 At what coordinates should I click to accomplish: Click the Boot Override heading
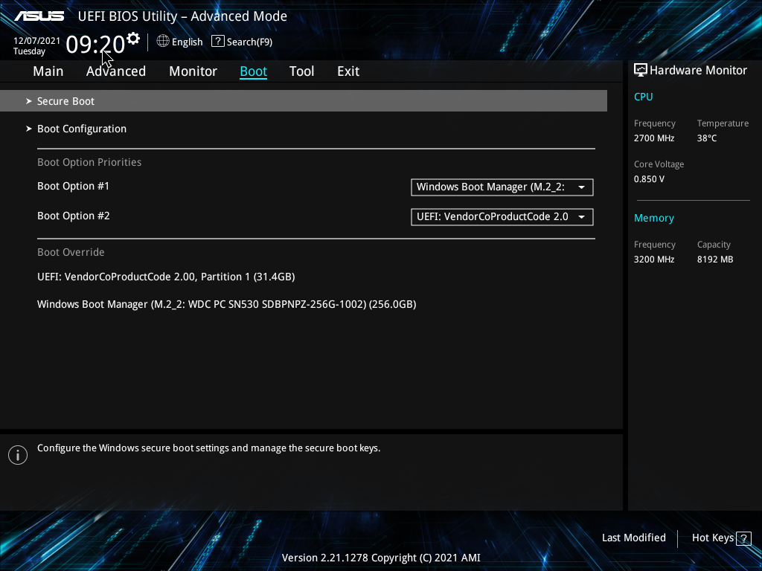click(x=71, y=252)
